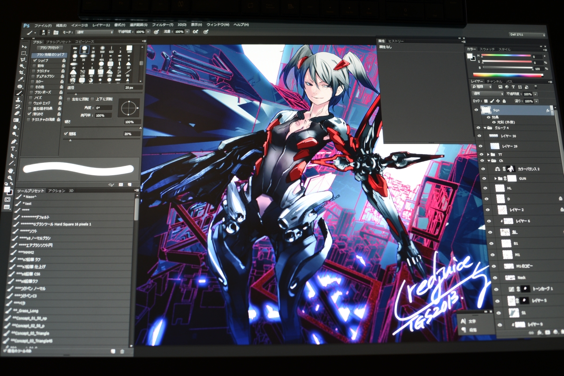
Task: Select the Pen tool
Action: coord(14,141)
